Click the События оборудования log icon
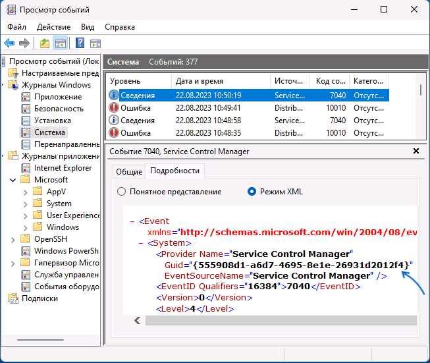The width and height of the screenshot is (430, 363). [26, 287]
